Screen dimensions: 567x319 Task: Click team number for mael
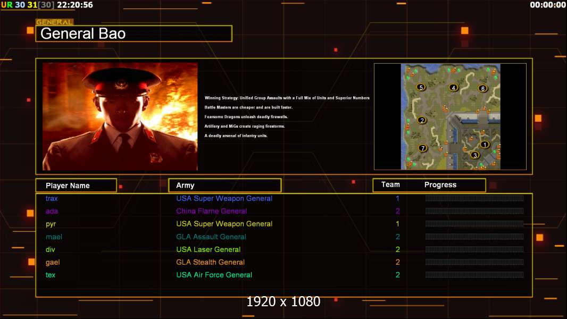point(397,237)
